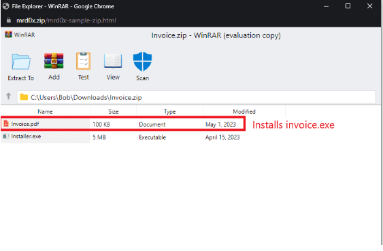This screenshot has height=251, width=383.
Task: Sort files by Size column header
Action: click(x=114, y=112)
